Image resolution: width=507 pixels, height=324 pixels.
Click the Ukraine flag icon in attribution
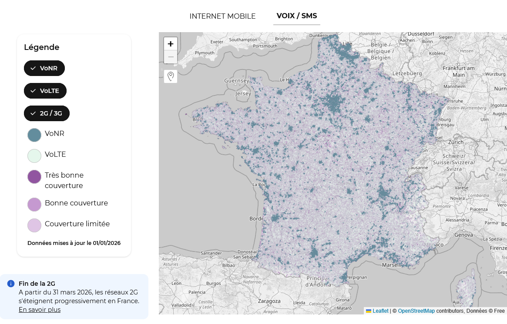(x=369, y=311)
